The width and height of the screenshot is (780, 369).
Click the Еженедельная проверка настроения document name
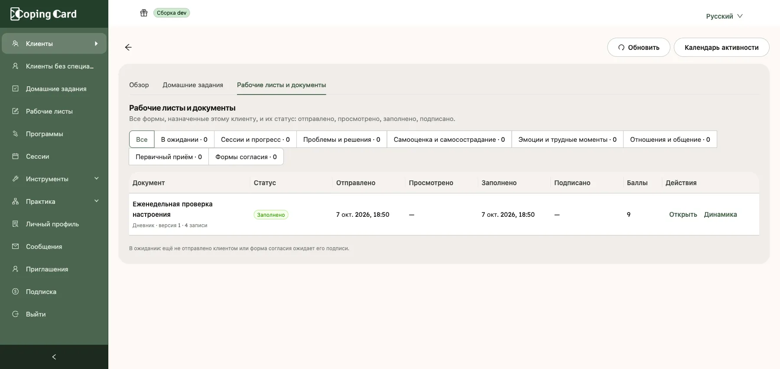tap(172, 209)
